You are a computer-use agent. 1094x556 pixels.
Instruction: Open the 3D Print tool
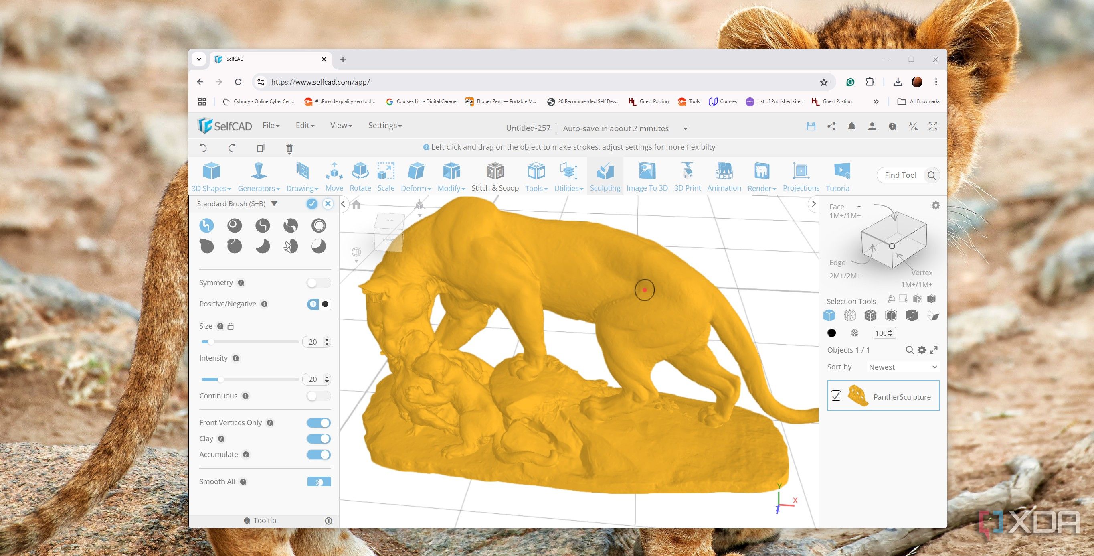pyautogui.click(x=687, y=177)
